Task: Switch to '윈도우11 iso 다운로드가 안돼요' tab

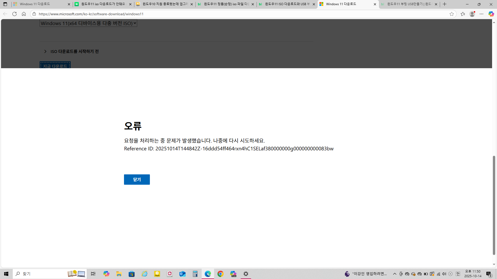Action: 103,4
